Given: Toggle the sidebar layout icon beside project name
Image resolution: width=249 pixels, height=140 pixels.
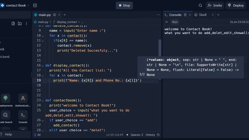Looking at the screenshot, I should click(35, 5).
